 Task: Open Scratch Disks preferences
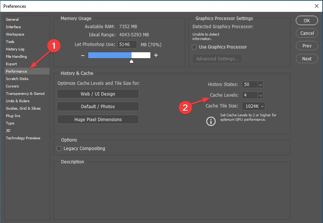(x=17, y=79)
